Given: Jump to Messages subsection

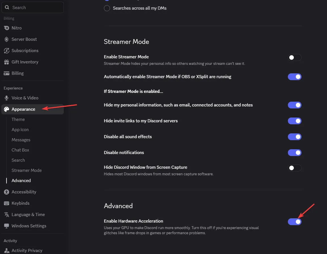Looking at the screenshot, I should click(x=21, y=140).
